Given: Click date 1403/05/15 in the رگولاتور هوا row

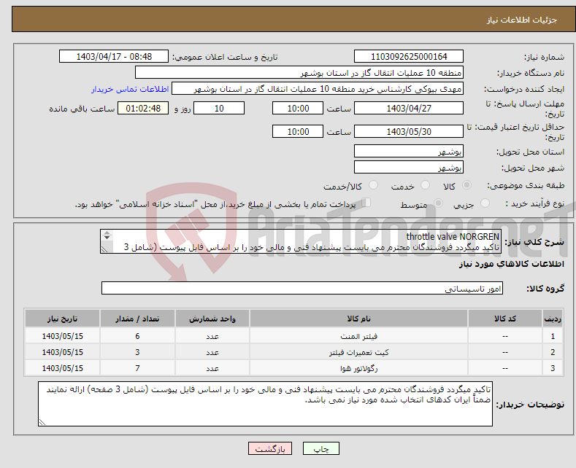Looking at the screenshot, I should [x=63, y=369].
